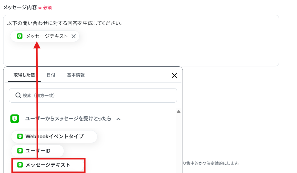
Task: Click LINE icon beside ユーザーからメッセージを受けとったら
Action: 15,119
